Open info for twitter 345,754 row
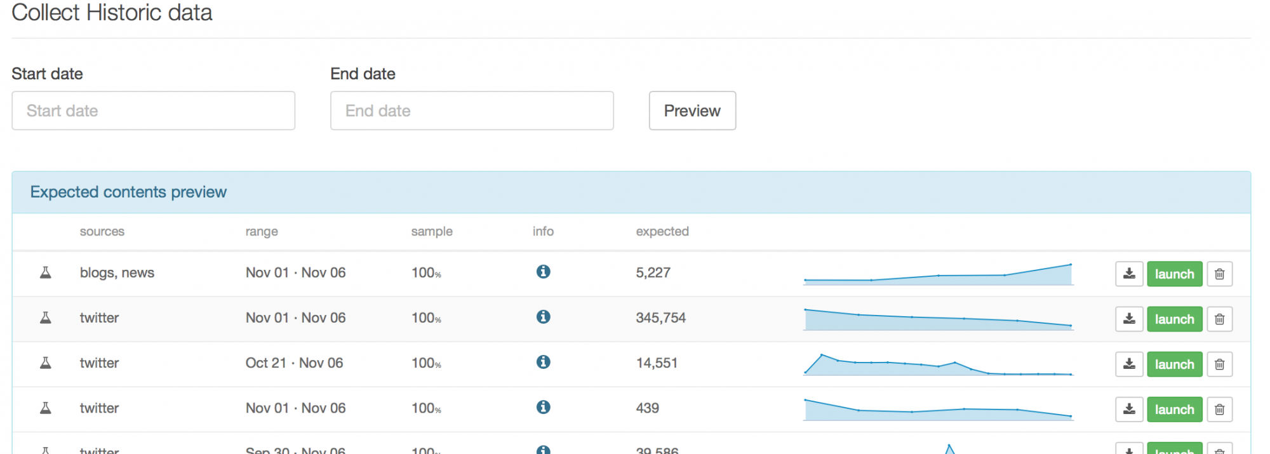 point(543,317)
